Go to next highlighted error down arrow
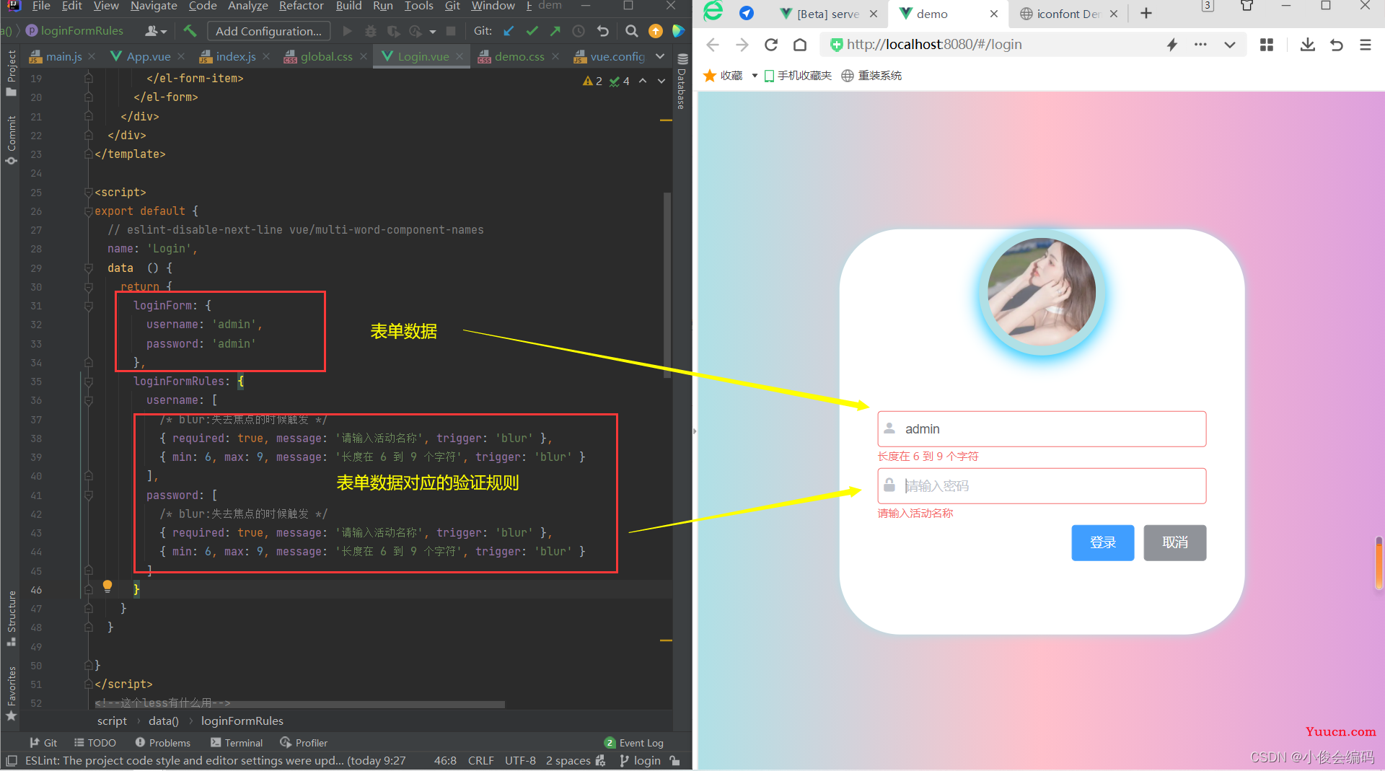Viewport: 1385px width, 771px height. coord(661,81)
